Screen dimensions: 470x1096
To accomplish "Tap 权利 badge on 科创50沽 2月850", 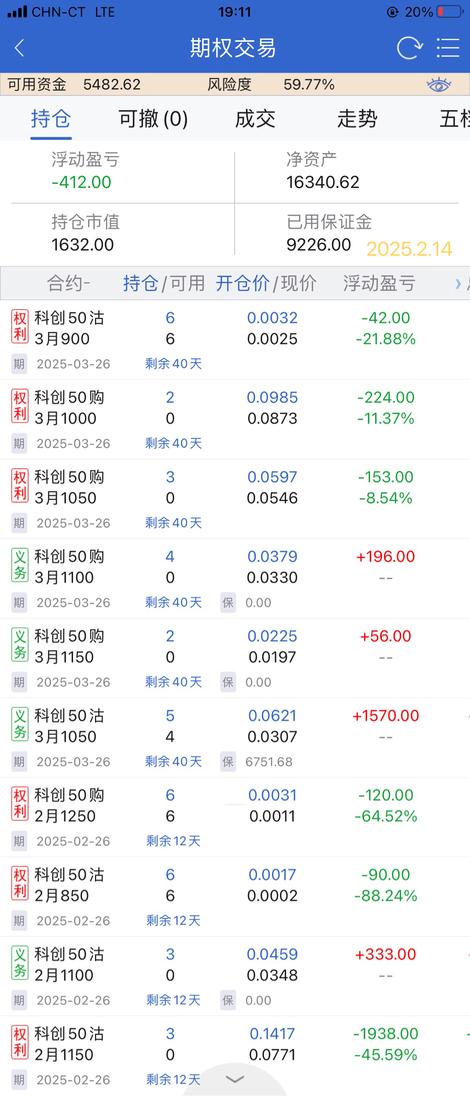I will tap(20, 883).
